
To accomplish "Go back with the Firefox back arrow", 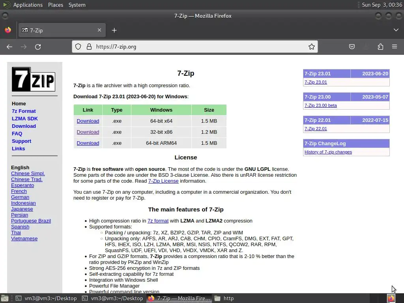I will coord(9,47).
